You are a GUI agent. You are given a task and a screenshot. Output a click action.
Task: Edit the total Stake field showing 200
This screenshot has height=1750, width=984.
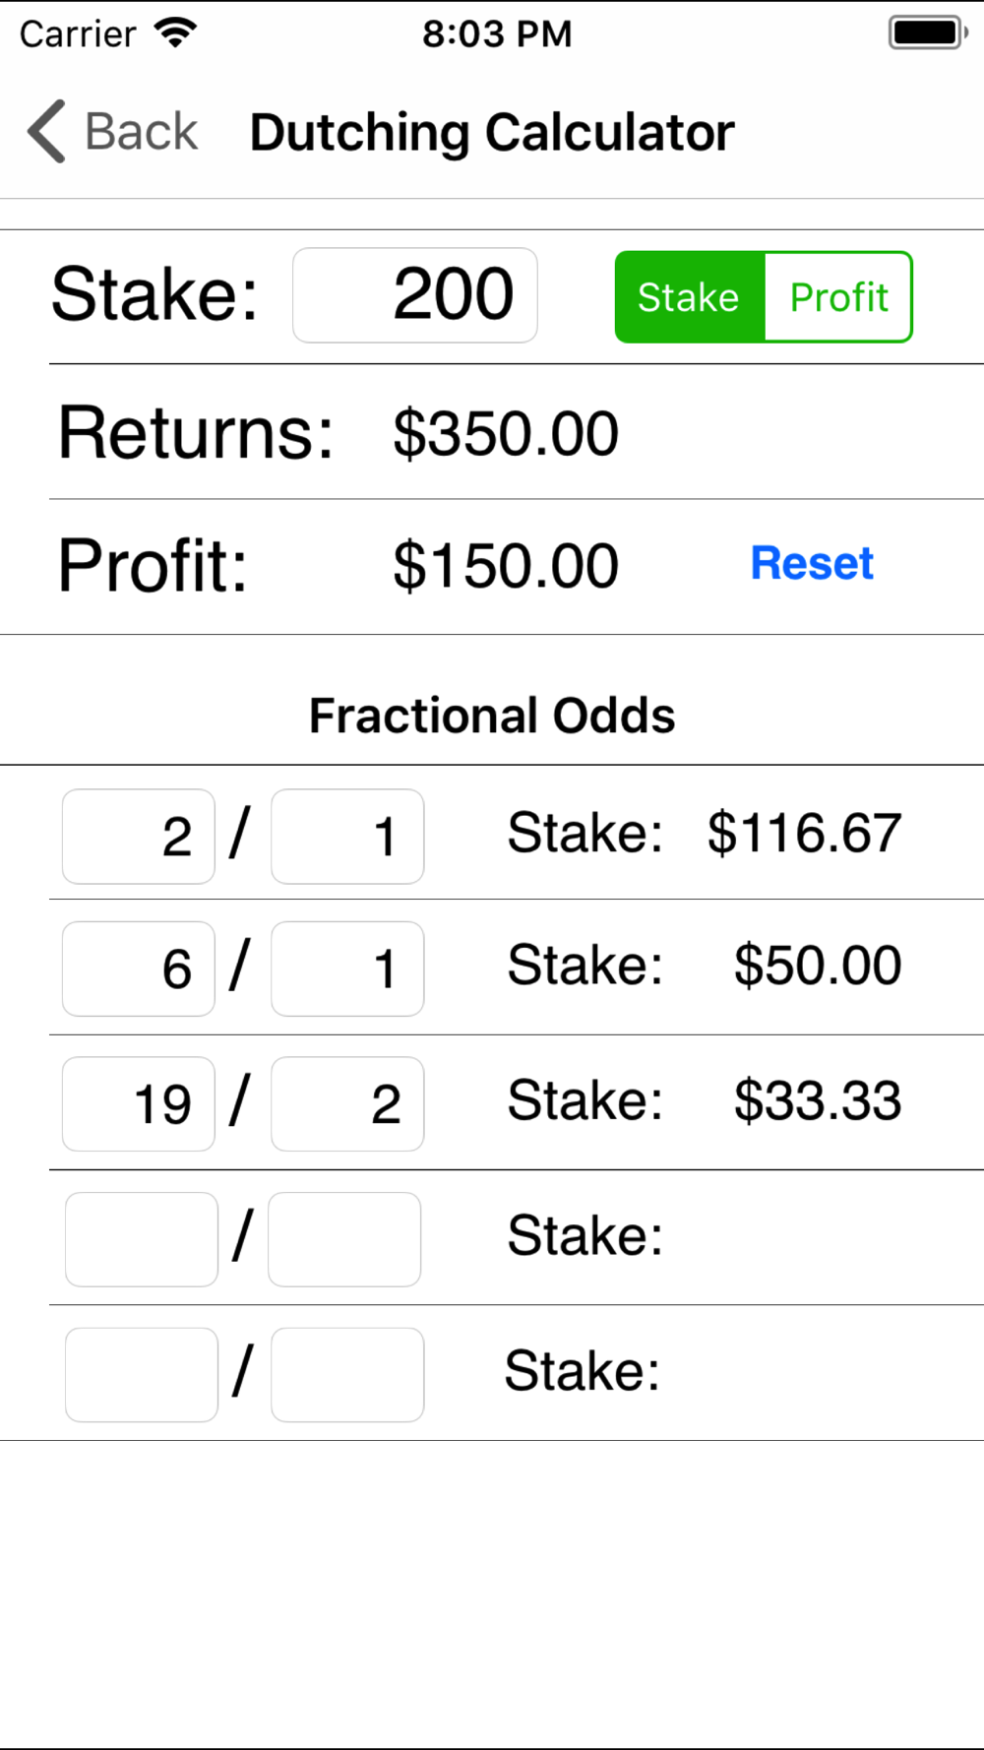[x=415, y=295]
